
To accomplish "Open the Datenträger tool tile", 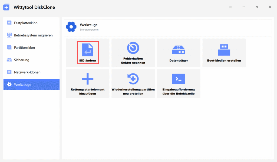I will pos(179,53).
